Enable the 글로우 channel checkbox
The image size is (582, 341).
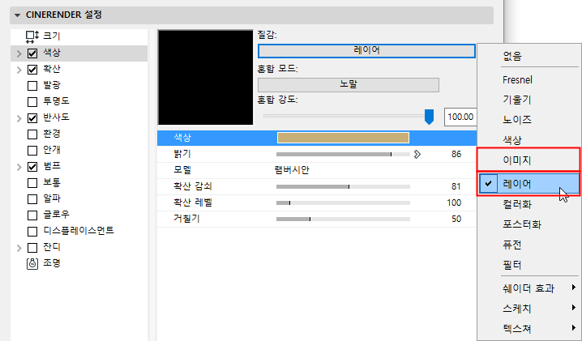(x=32, y=215)
